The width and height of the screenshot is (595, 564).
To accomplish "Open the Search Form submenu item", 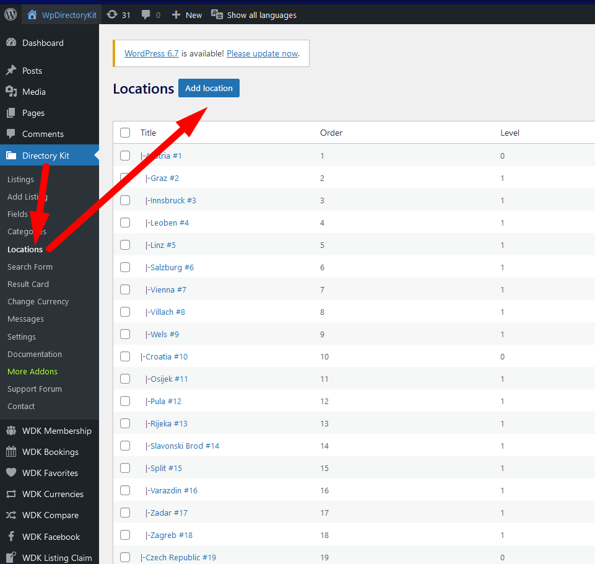I will (x=30, y=267).
